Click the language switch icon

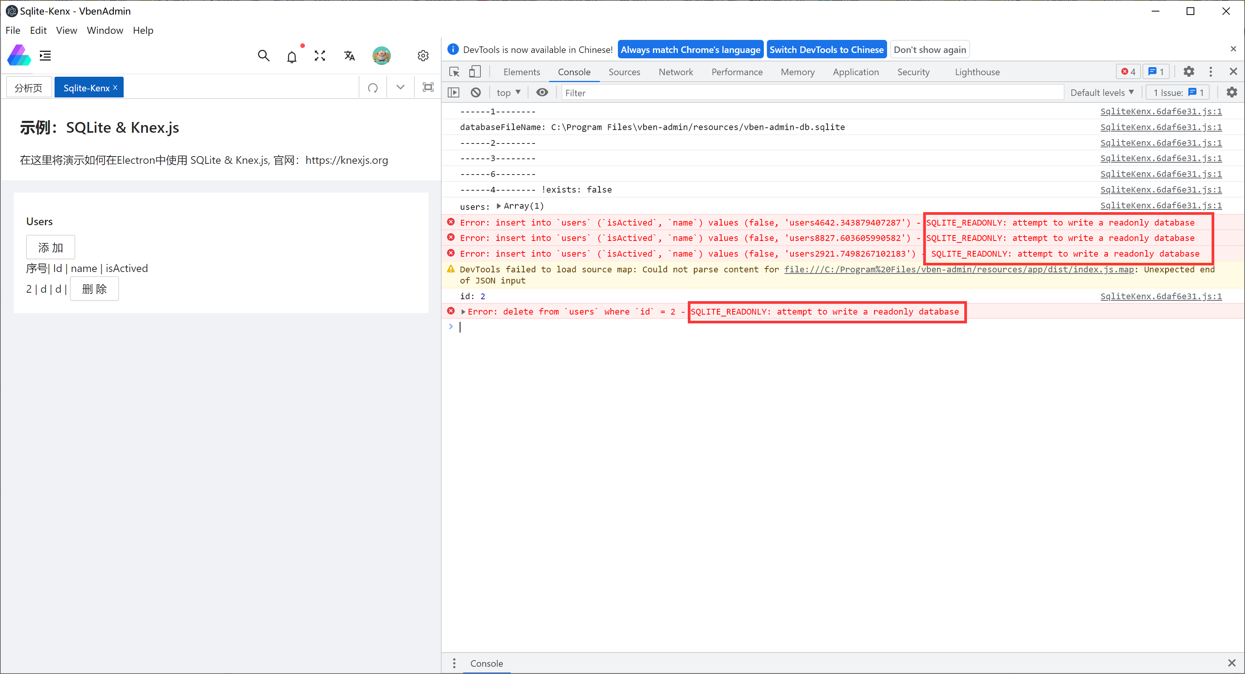[349, 56]
